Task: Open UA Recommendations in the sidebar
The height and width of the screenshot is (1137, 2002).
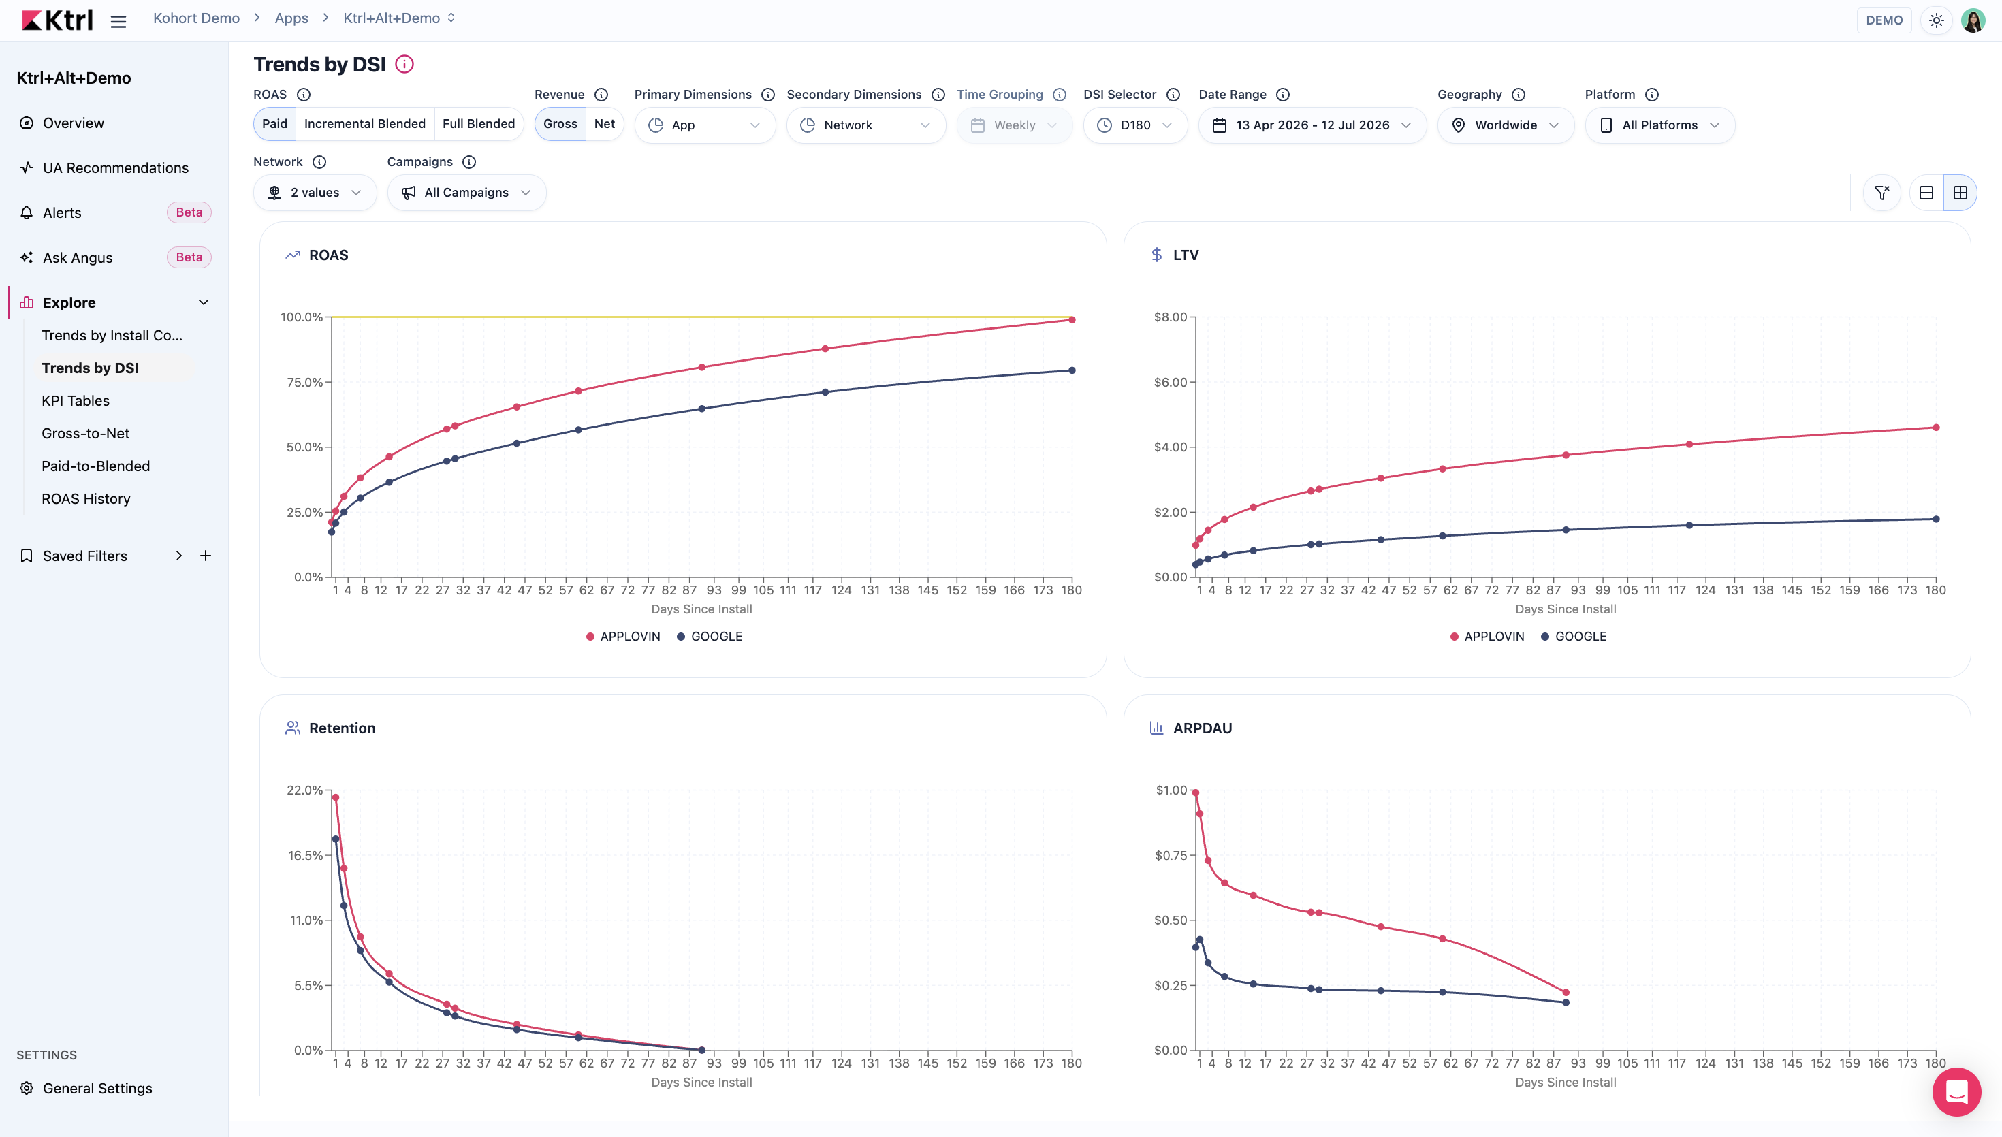Action: click(x=116, y=168)
